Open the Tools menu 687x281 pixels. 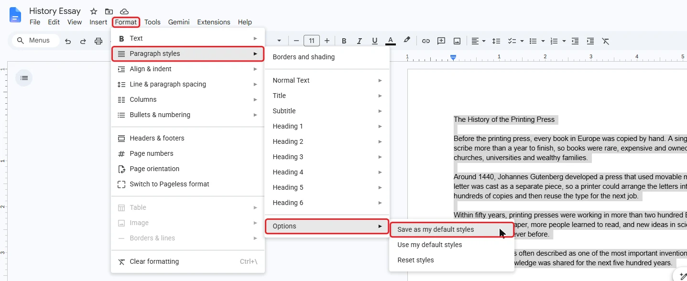pos(153,22)
